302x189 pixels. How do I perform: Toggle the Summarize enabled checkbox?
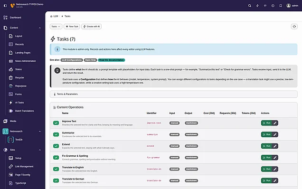click(x=56, y=134)
